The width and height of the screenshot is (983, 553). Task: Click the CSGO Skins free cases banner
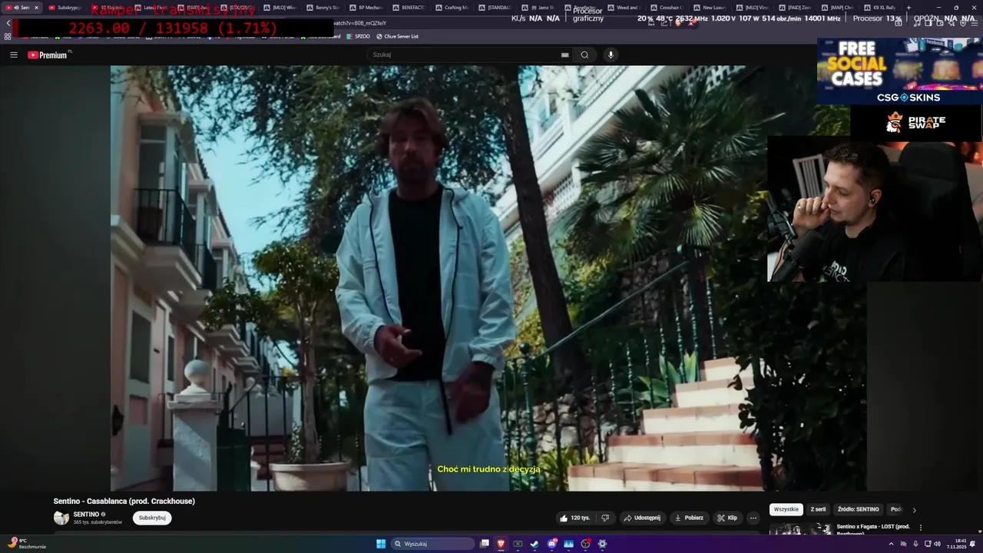tap(899, 71)
